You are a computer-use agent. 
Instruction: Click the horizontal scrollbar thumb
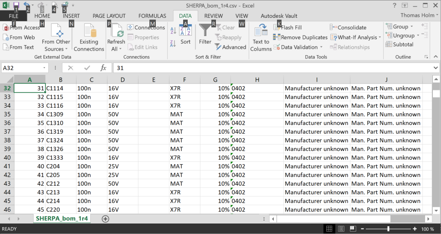[x=334, y=219]
